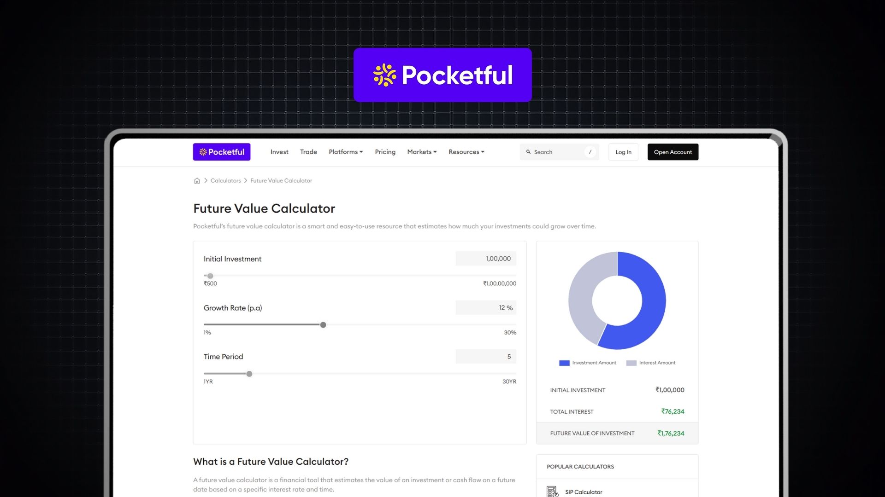Switch to the Invest menu item
The width and height of the screenshot is (885, 497).
pos(279,152)
